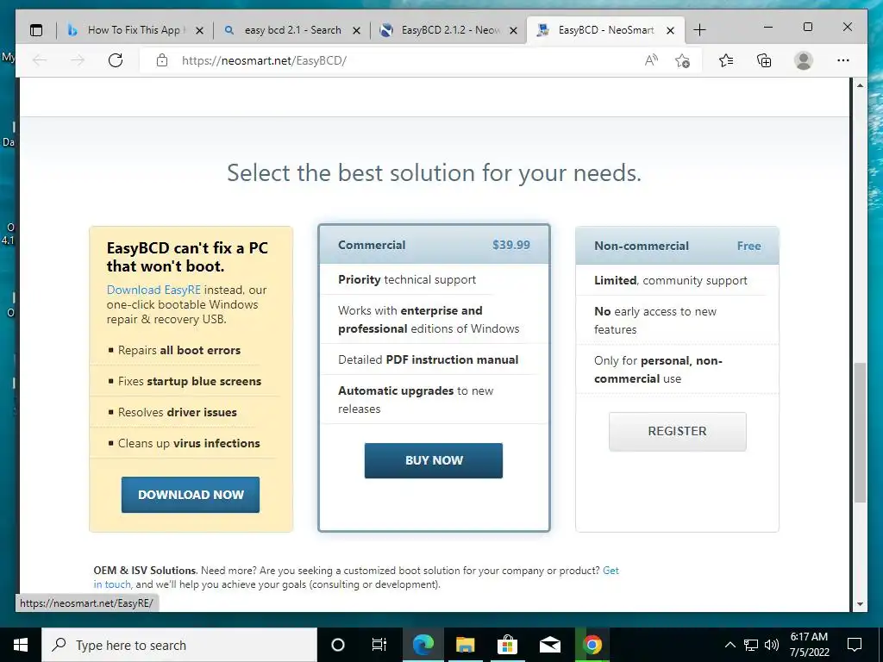Close the 'EasyBCD - NeoSmart' tab
The height and width of the screenshot is (662, 883).
(670, 30)
